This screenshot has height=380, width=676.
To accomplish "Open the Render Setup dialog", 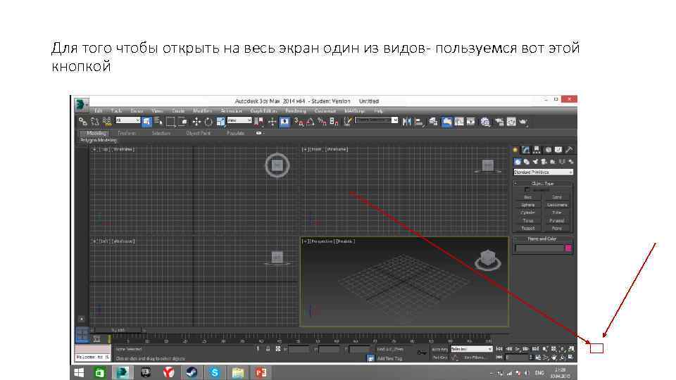I will click(x=499, y=122).
